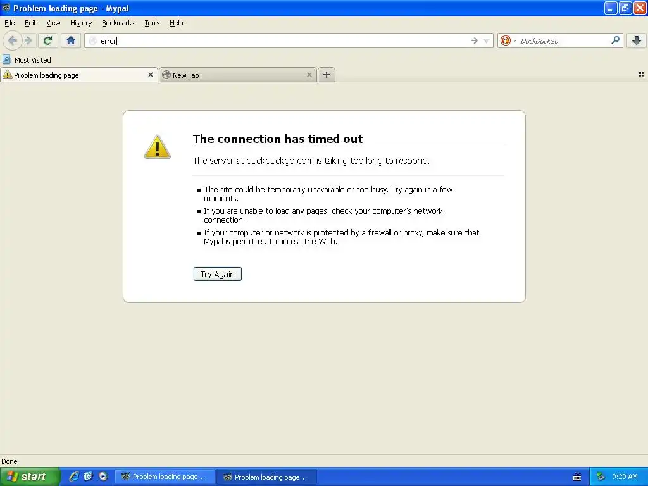Restore down the Mypal window

pos(625,8)
